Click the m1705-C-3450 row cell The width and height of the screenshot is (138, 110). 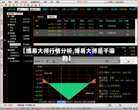click(x=55, y=31)
